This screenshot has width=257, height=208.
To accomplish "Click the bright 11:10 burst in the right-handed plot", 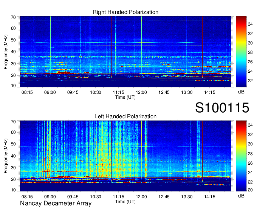I will pos(116,46).
